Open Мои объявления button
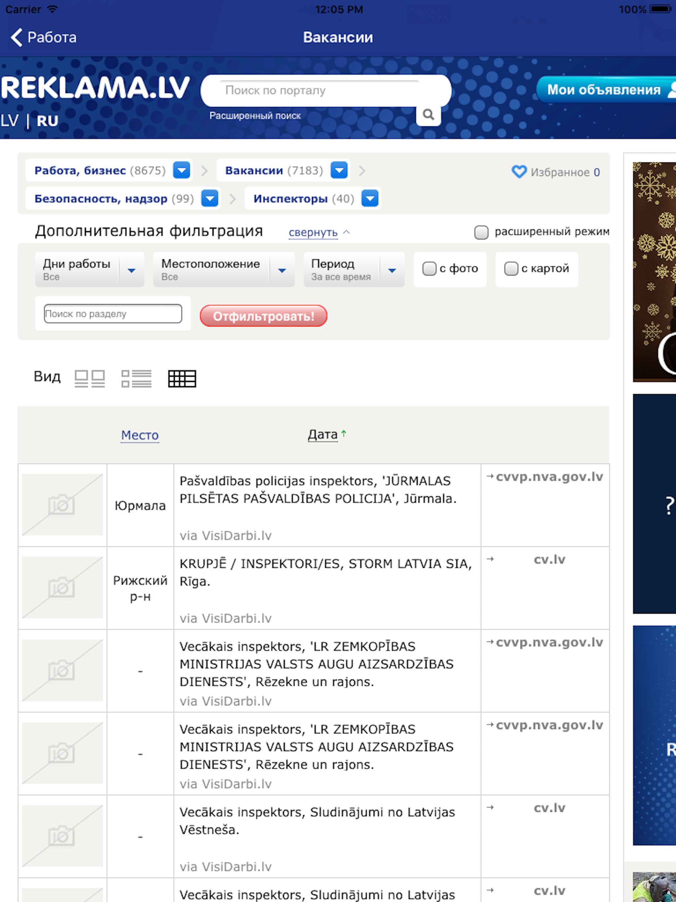 click(606, 89)
